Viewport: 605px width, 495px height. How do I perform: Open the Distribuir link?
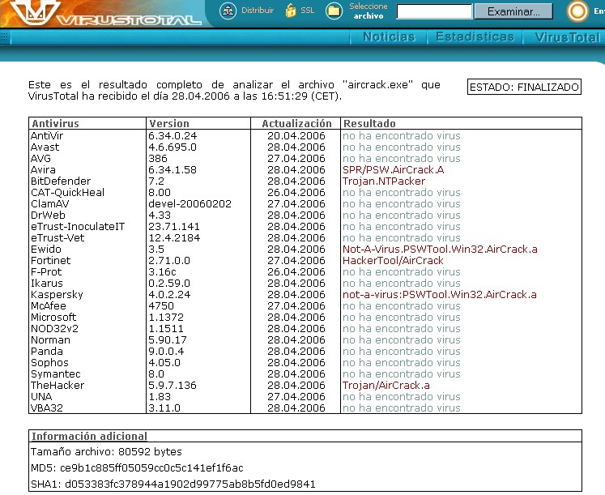258,11
